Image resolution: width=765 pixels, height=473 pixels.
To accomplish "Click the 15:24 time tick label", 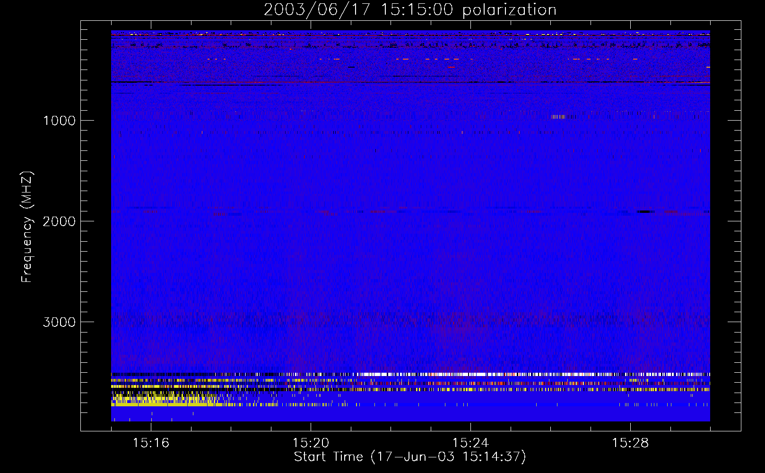I will 470,443.
